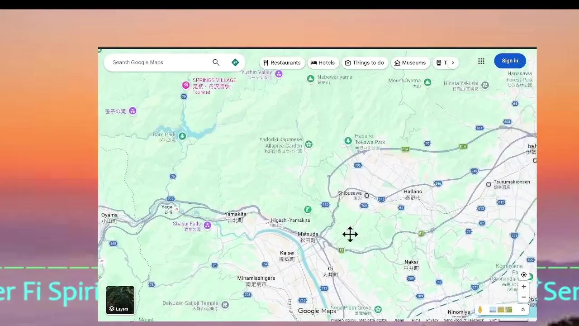Click the Yamakita town label
Image resolution: width=579 pixels, height=326 pixels.
coord(235,217)
